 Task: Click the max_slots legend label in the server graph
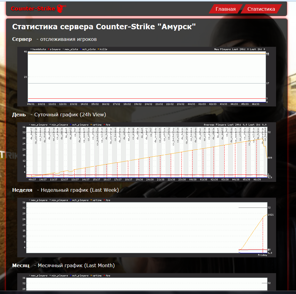click(71, 49)
